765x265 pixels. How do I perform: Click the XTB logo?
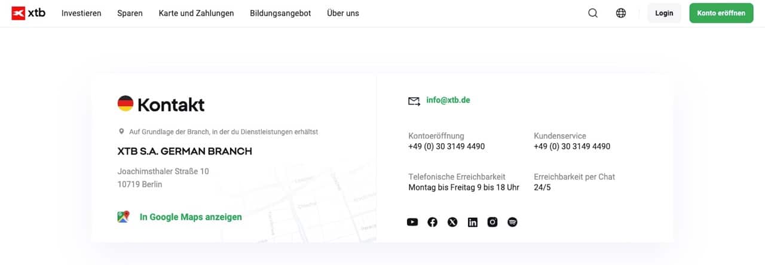pos(29,13)
